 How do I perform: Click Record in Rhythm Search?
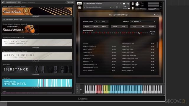coord(152,32)
